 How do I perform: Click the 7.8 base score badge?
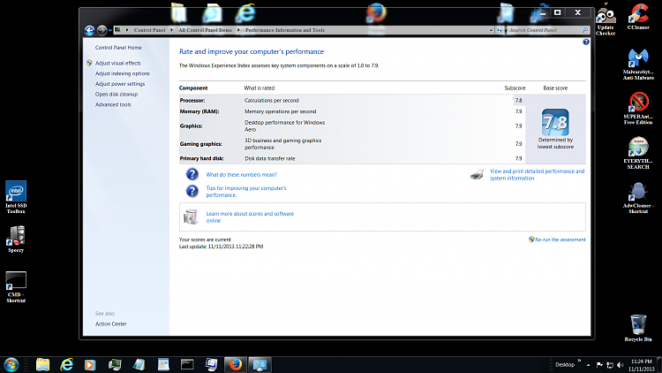click(x=555, y=123)
